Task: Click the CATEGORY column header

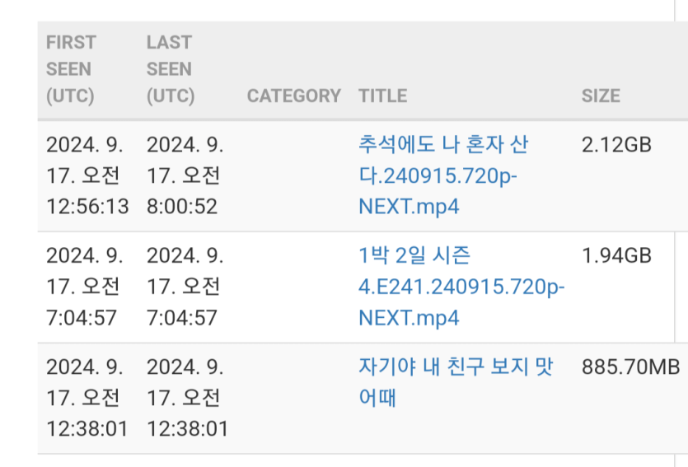Action: tap(293, 96)
